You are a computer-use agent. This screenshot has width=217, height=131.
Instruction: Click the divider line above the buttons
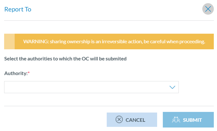(108, 106)
